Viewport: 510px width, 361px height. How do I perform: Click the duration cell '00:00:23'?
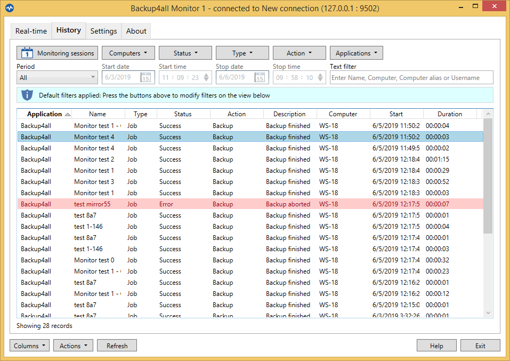coord(438,271)
